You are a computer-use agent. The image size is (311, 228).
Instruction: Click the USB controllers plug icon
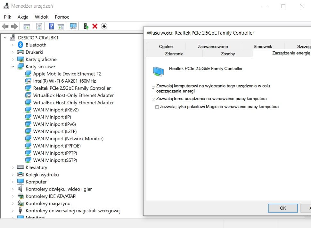(x=20, y=210)
